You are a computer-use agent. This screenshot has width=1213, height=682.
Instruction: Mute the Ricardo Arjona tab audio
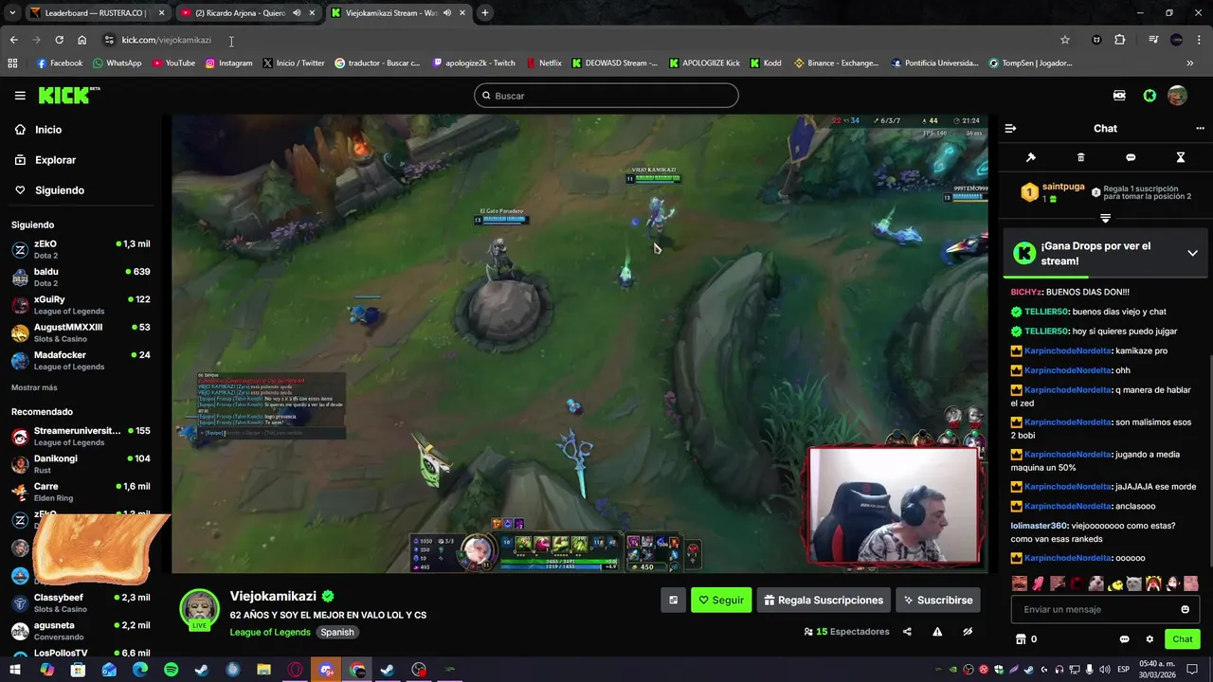[x=297, y=13]
